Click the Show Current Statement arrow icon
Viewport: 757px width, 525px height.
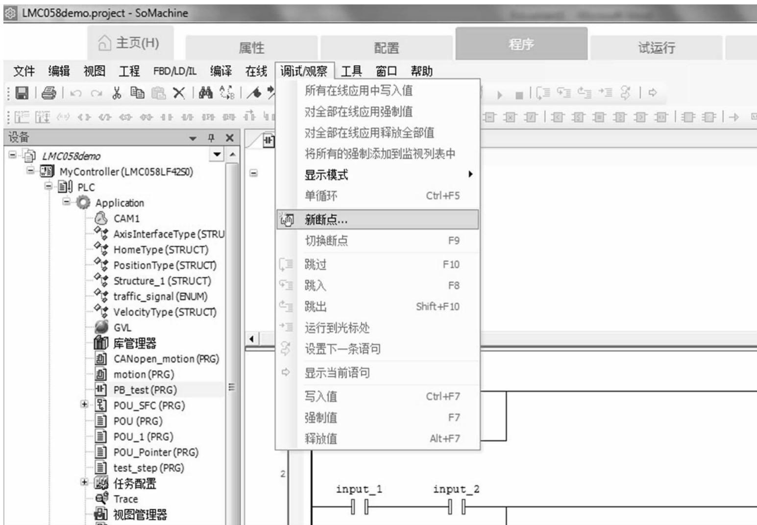(x=652, y=93)
